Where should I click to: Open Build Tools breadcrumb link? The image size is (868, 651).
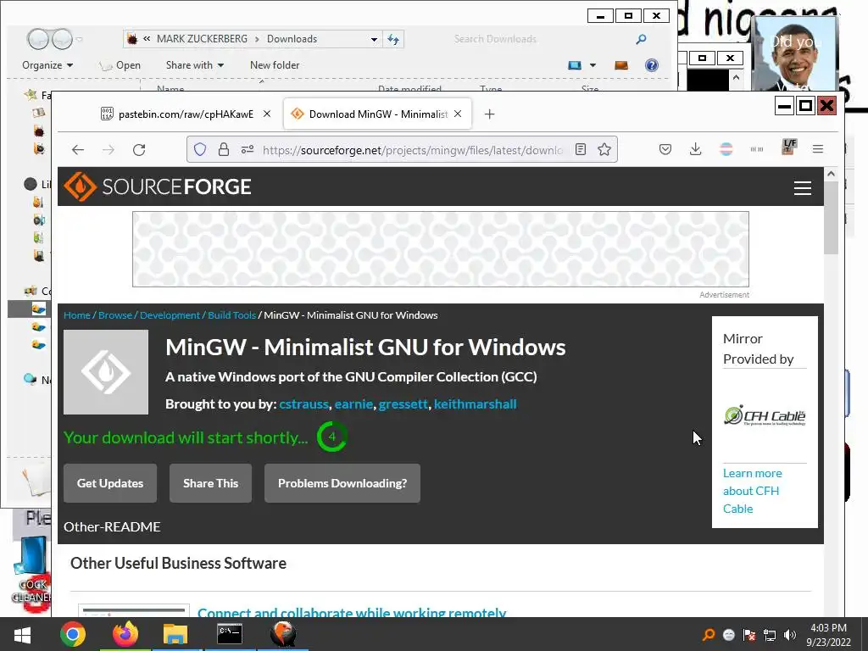click(232, 315)
